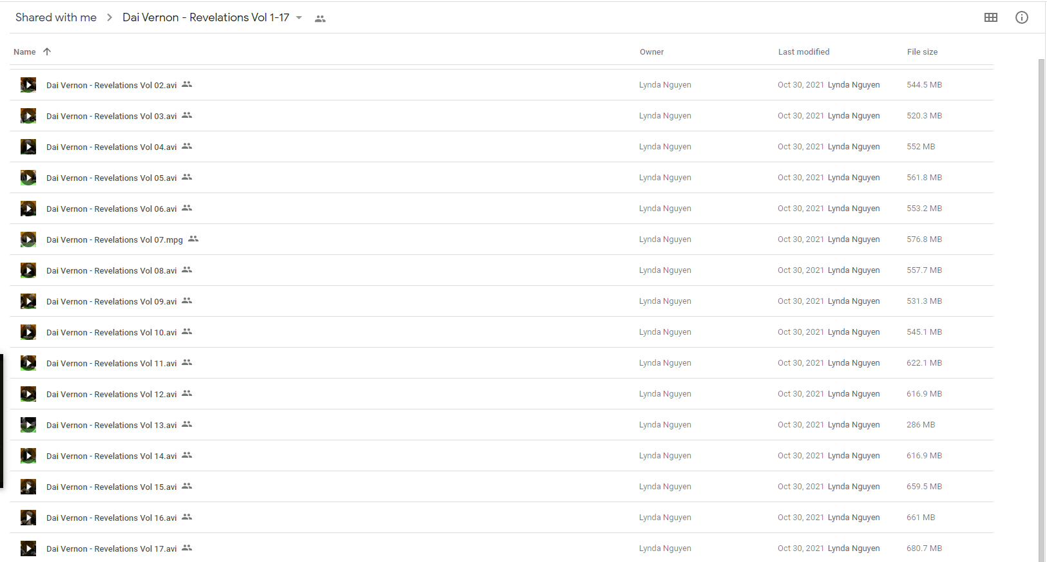The height and width of the screenshot is (562, 1047).
Task: Click Oct 30, 2021 date in Vol 10 row
Action: (x=801, y=332)
